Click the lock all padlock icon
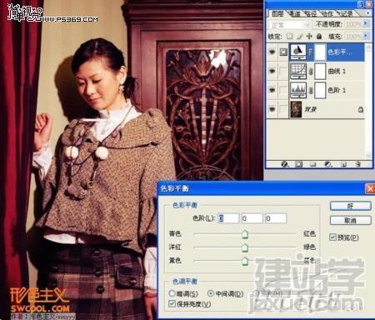 [x=319, y=36]
